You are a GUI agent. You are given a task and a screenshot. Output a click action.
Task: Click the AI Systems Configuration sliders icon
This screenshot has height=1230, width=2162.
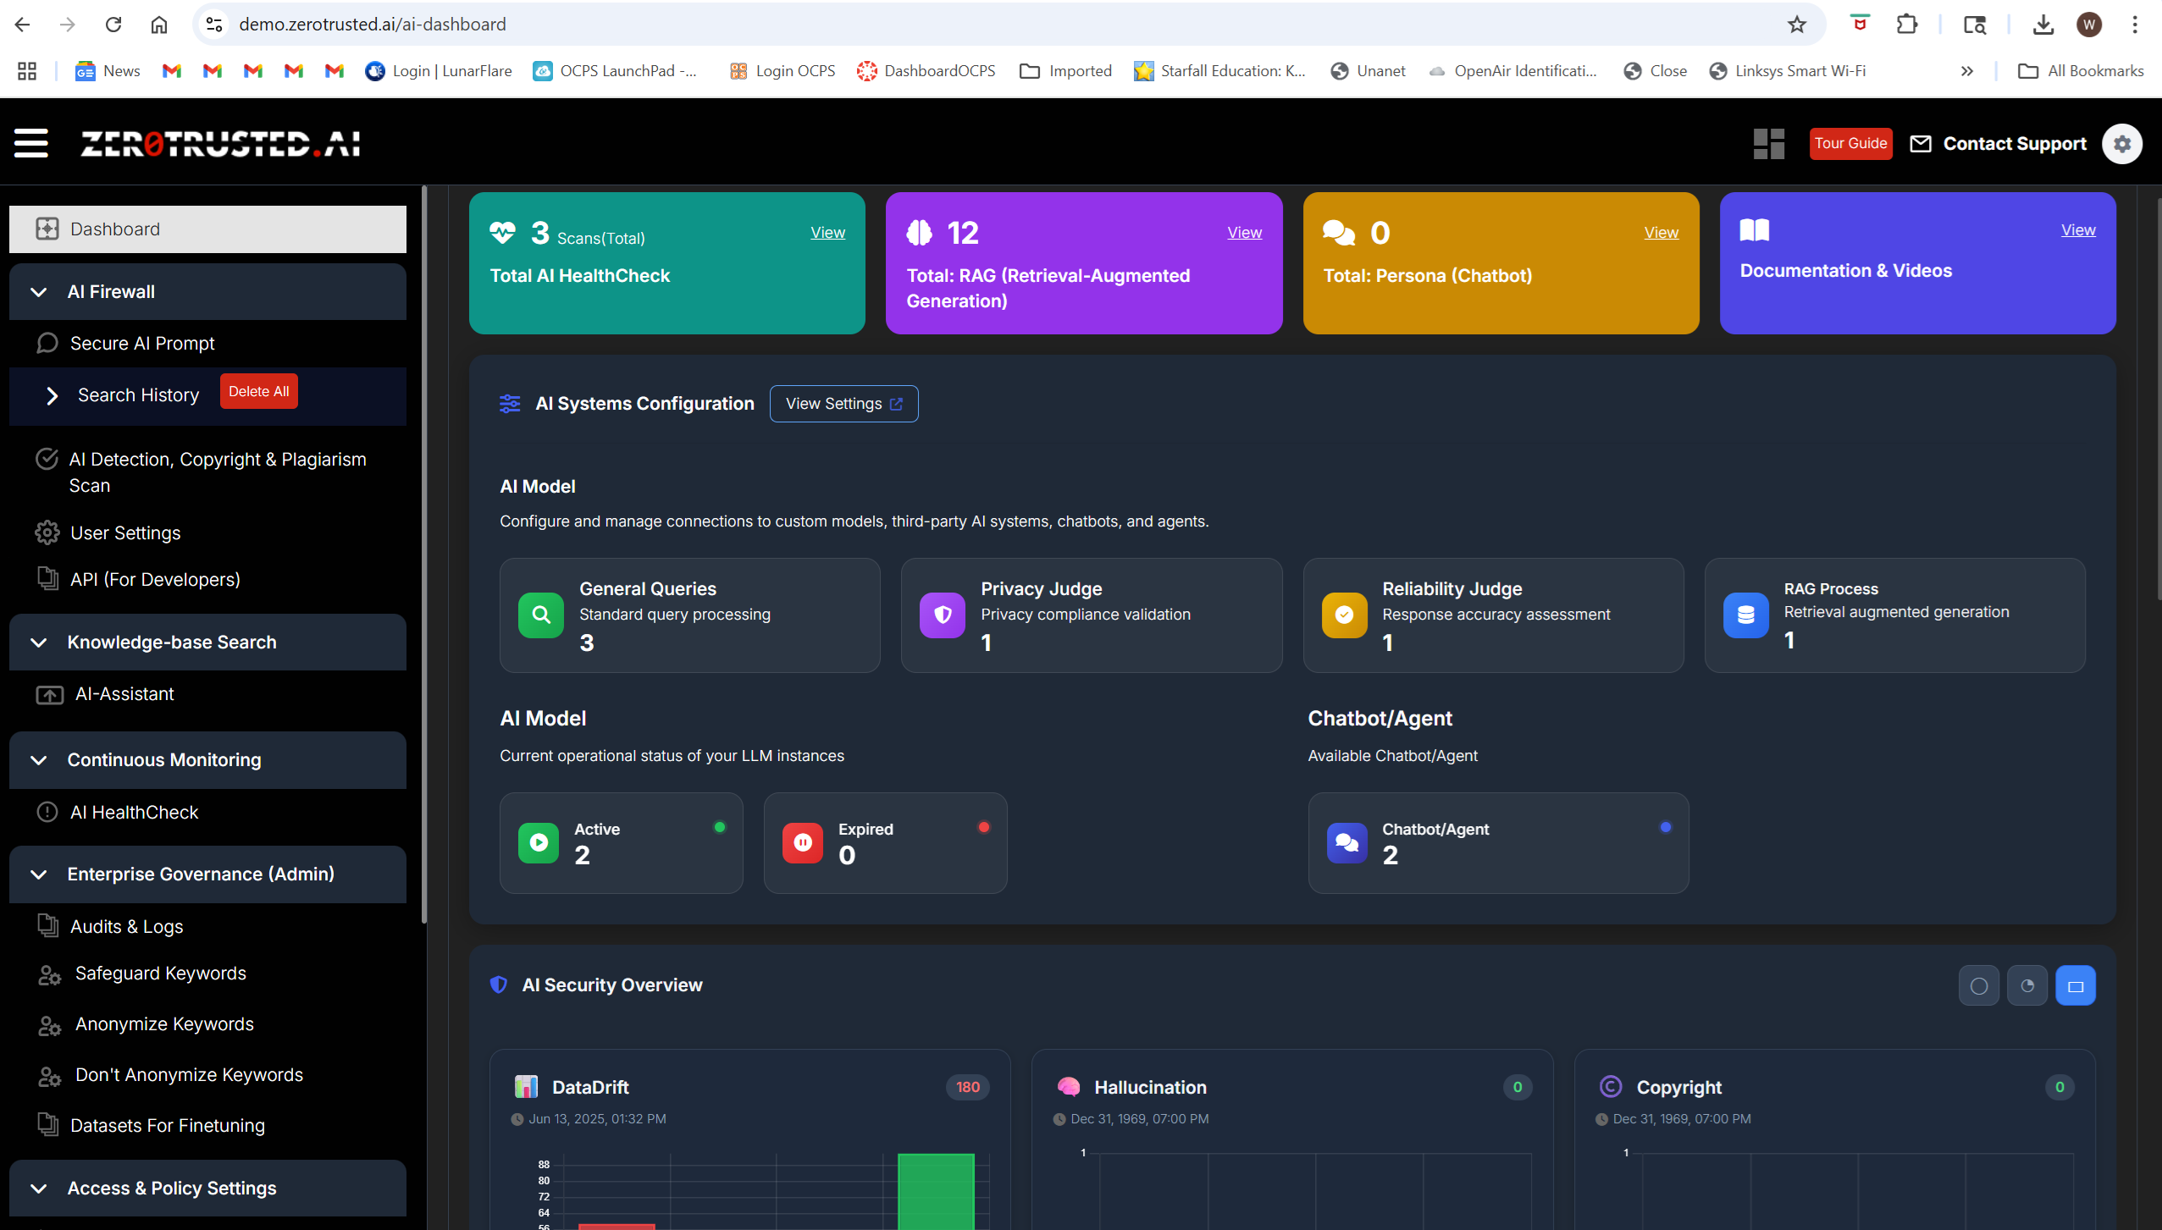point(510,404)
